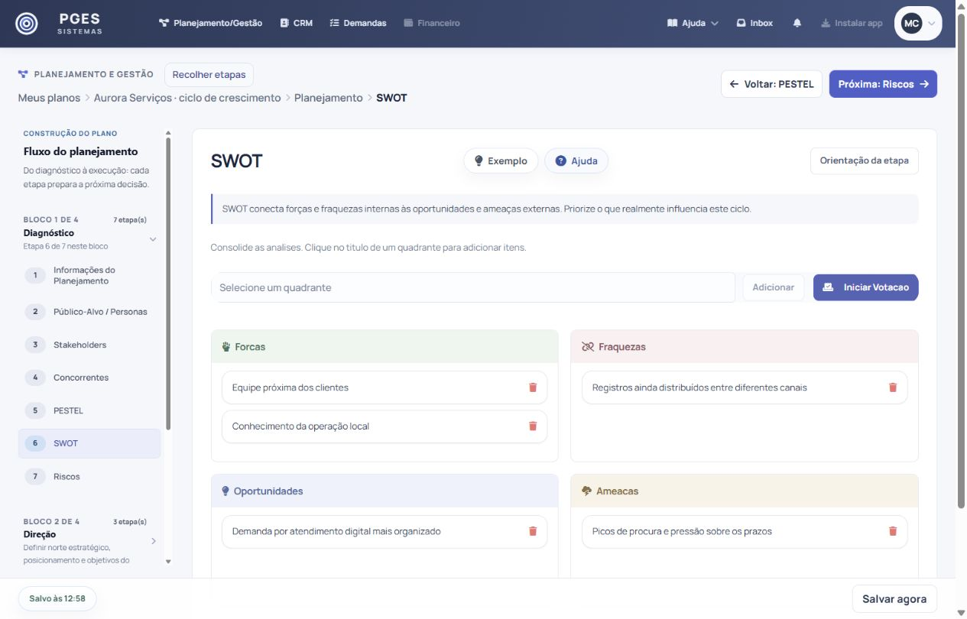Open Orientação da etapa
Screen dimensions: 967x619
point(865,160)
